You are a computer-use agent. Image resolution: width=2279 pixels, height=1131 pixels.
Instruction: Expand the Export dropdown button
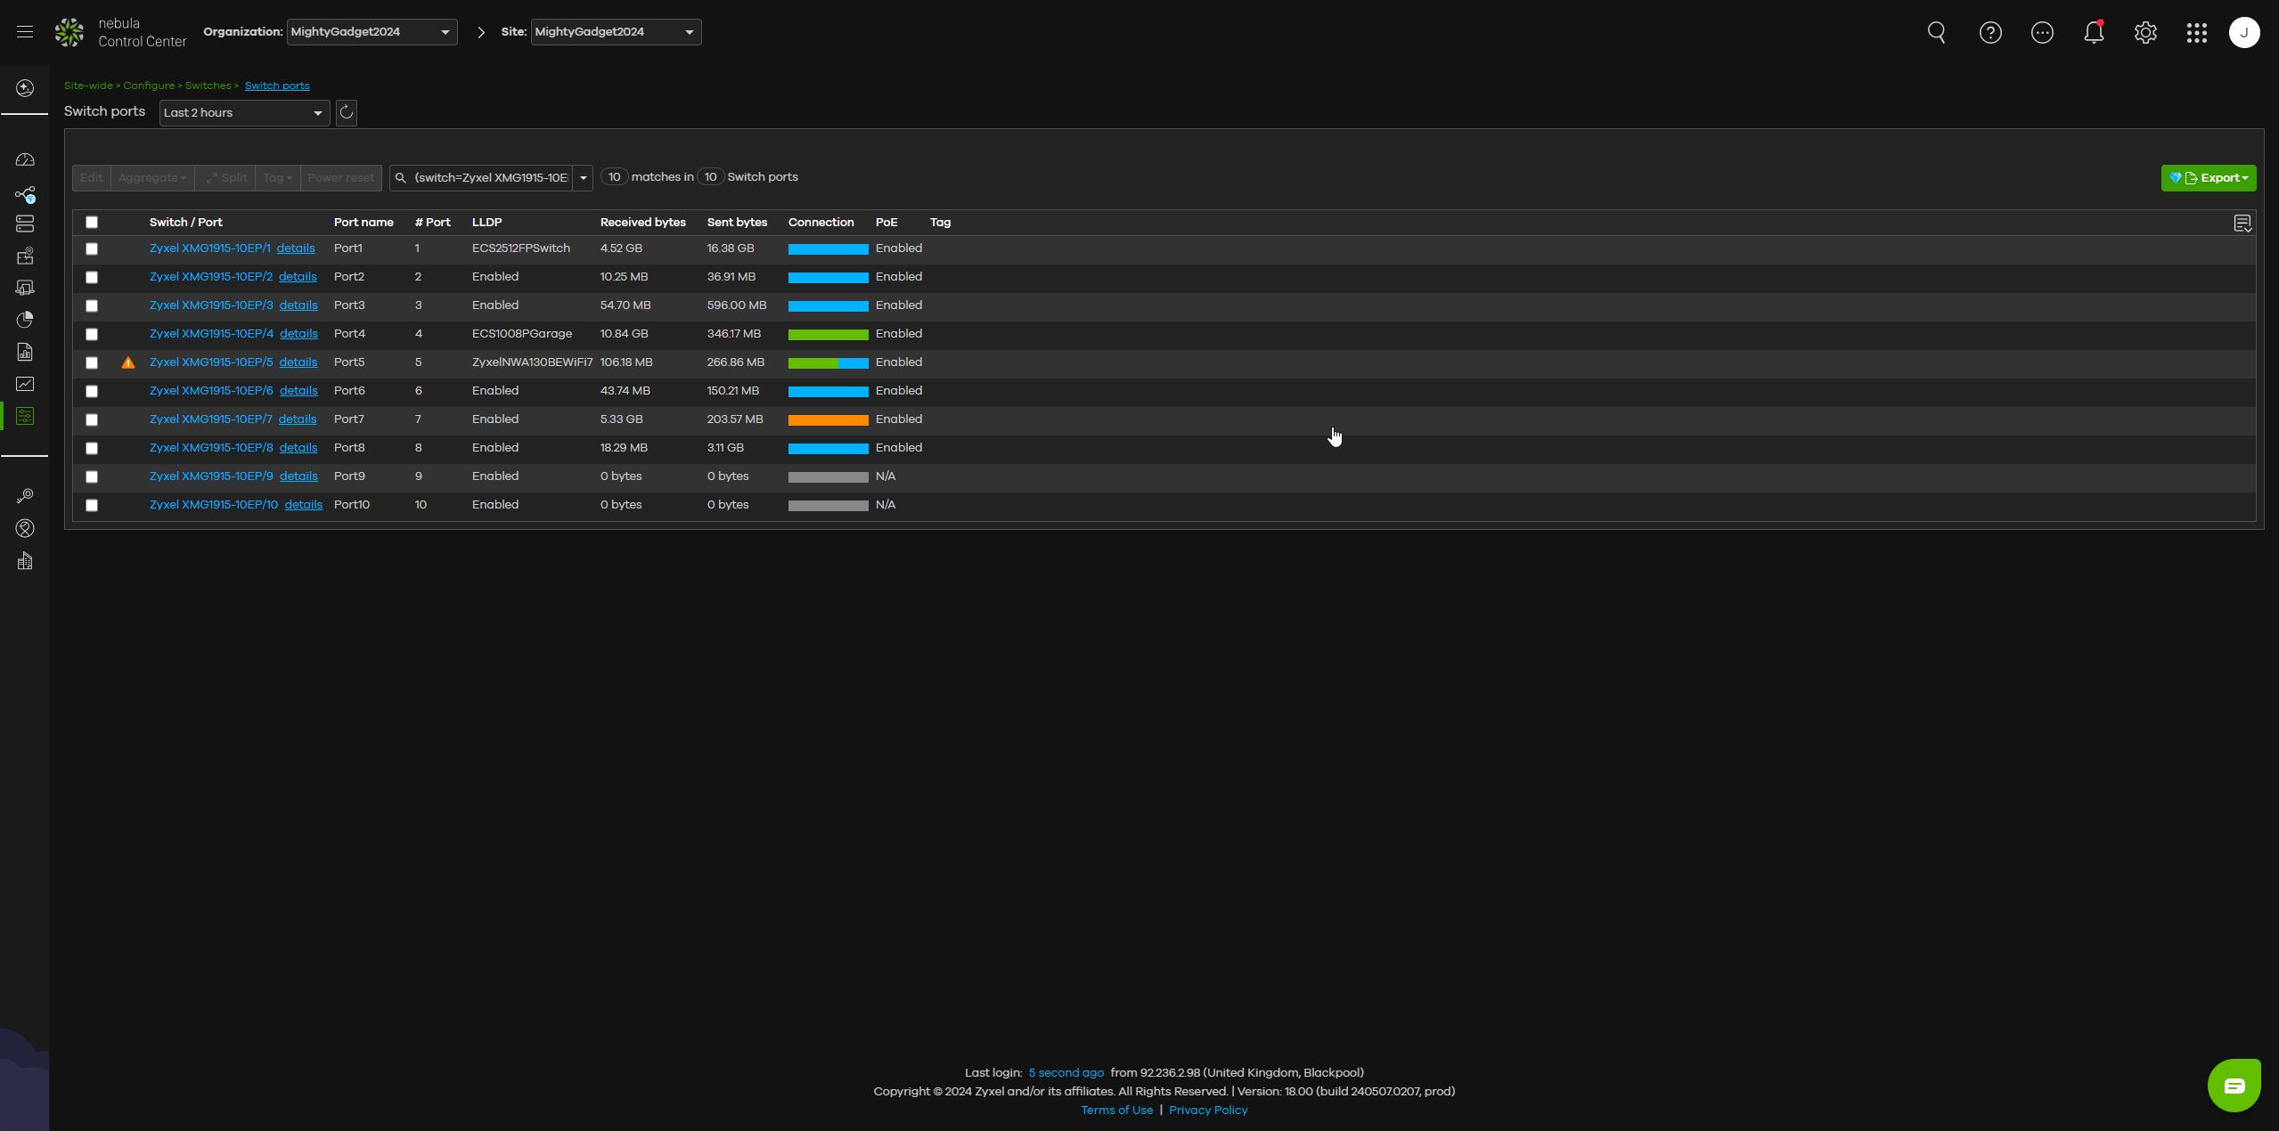[x=2209, y=178]
